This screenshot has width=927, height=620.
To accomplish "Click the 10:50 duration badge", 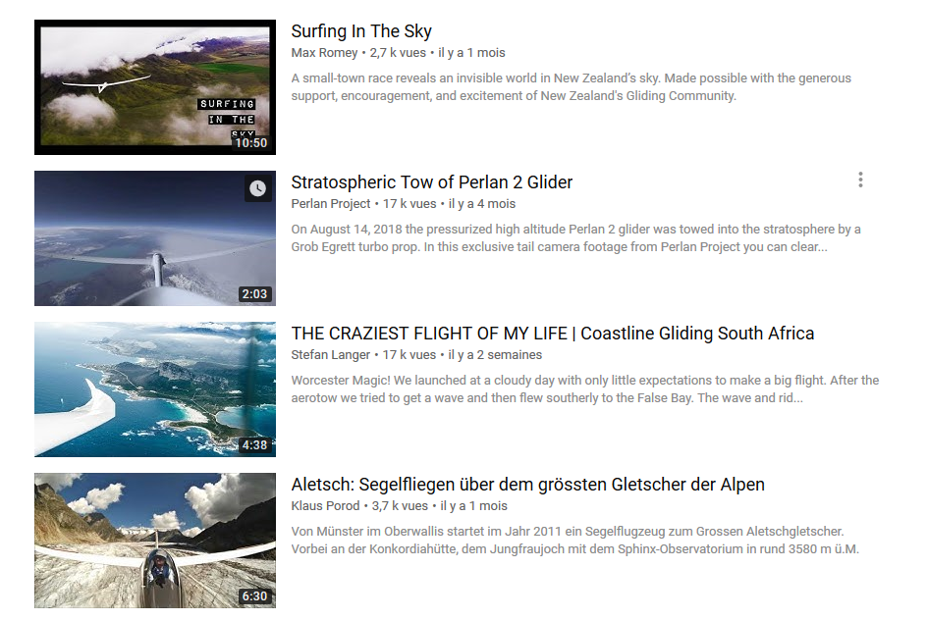I will point(251,143).
